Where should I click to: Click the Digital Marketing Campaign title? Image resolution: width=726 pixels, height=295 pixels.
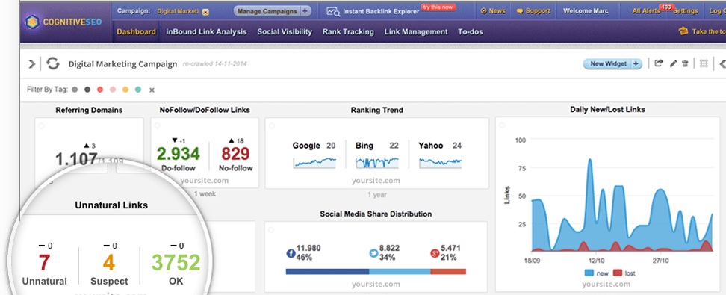tap(122, 64)
